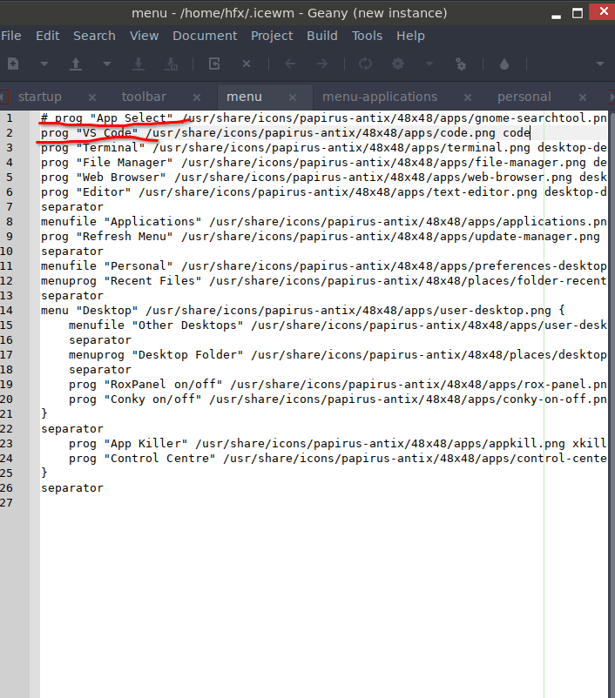Close the startup tab
This screenshot has height=698, width=615.
[92, 97]
